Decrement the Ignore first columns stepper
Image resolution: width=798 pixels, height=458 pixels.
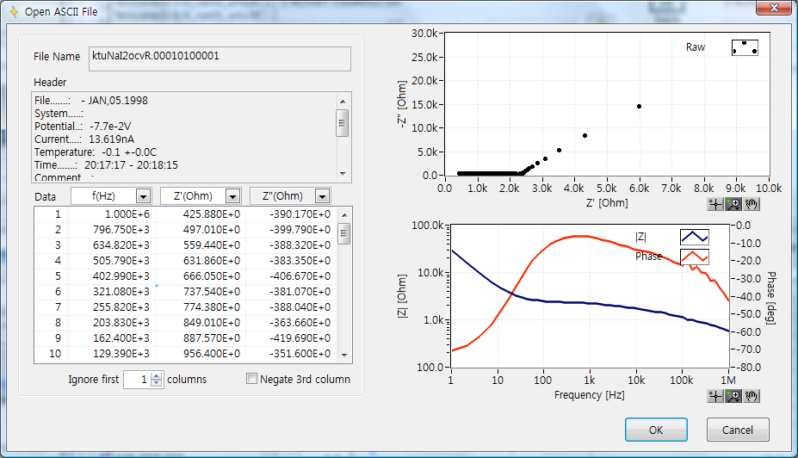(x=156, y=383)
